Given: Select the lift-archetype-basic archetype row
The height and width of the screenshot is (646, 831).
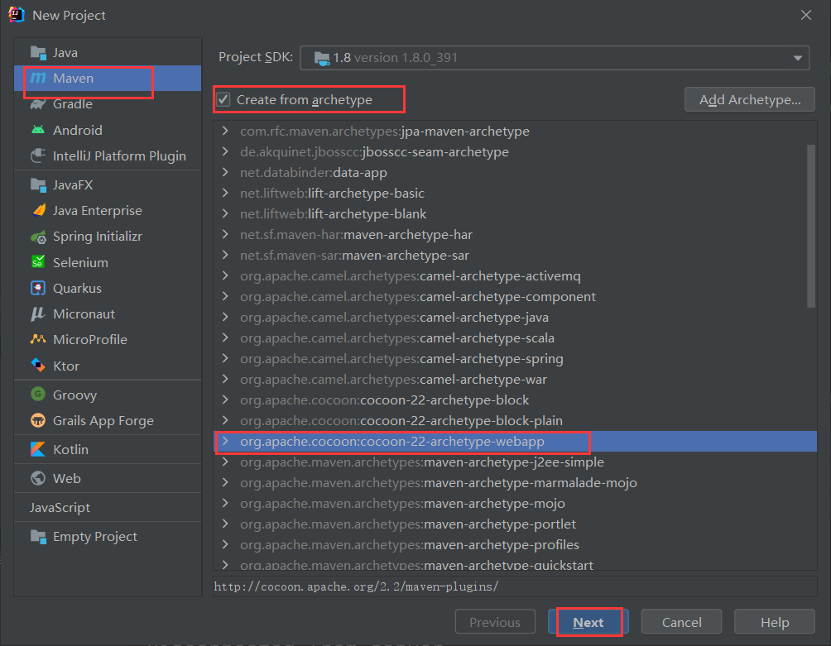Looking at the screenshot, I should [x=332, y=194].
